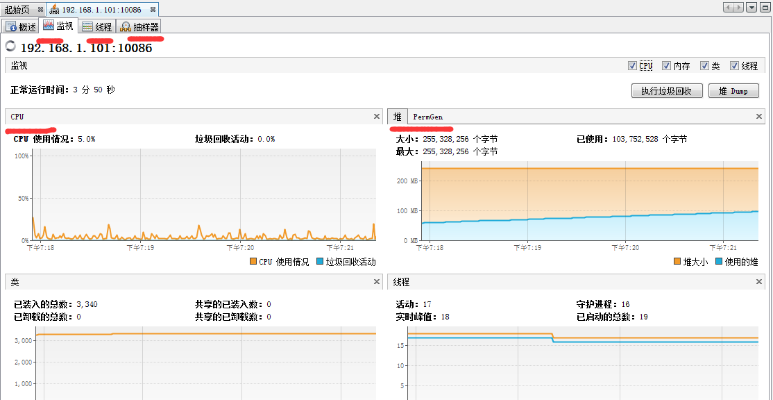Click the 实时峰值 18 value
Viewport: 773px width, 400px height.
click(445, 317)
